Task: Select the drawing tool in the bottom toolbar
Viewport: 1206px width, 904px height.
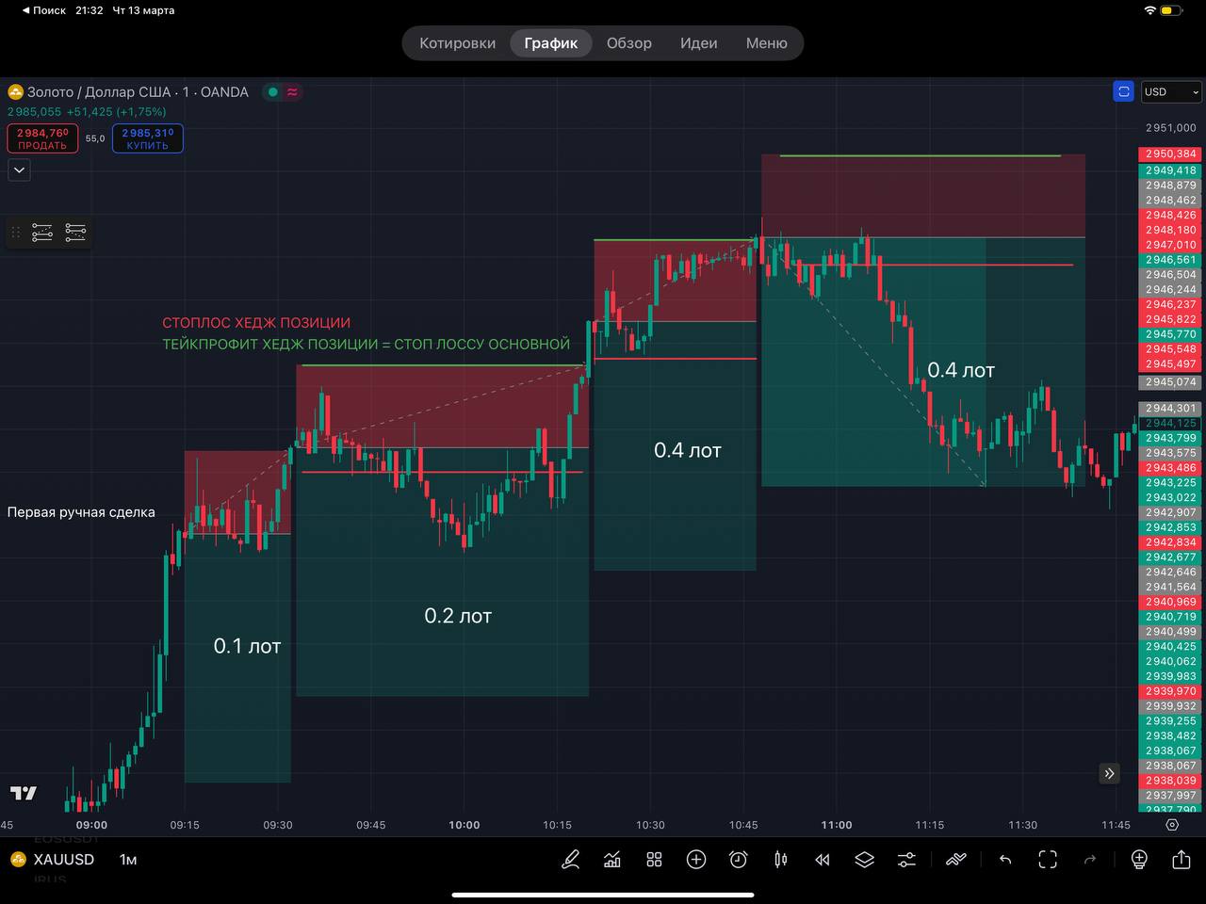Action: coord(570,860)
